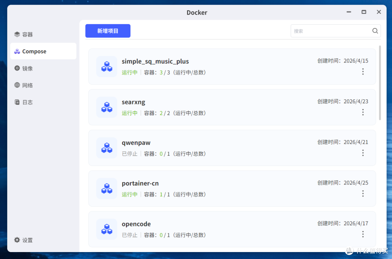Open more options for searxng
The height and width of the screenshot is (259, 392).
[363, 112]
